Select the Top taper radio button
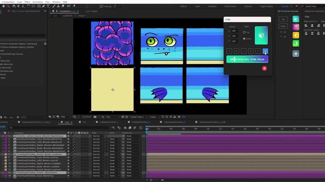 coord(244,32)
